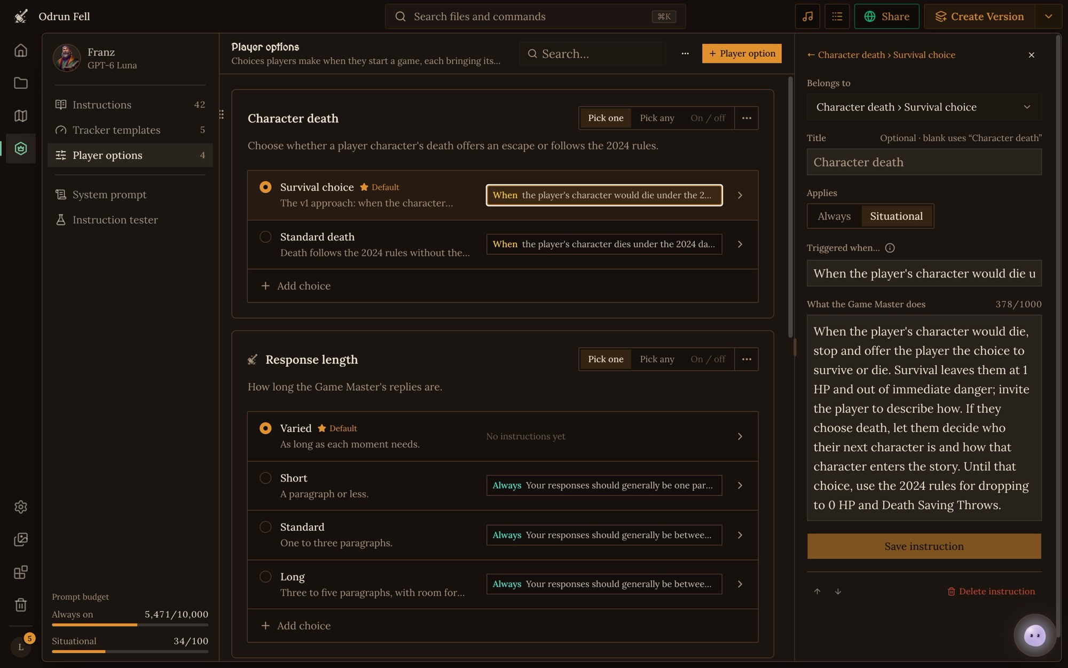Click the Always on prompt budget bar

click(130, 625)
